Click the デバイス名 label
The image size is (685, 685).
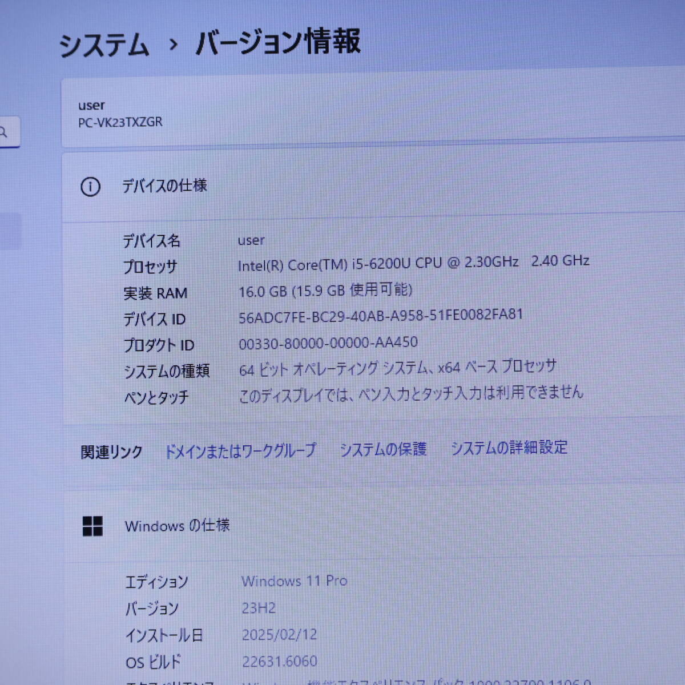[x=152, y=241]
